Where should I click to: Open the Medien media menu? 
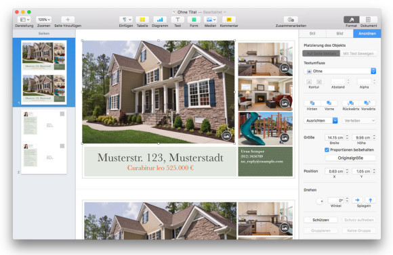(x=210, y=20)
